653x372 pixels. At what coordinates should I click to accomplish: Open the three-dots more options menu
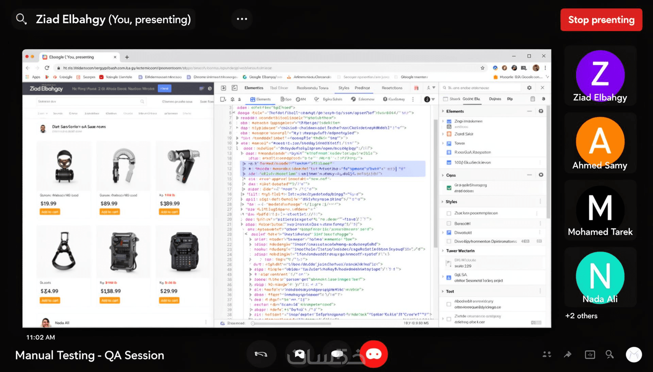[242, 19]
